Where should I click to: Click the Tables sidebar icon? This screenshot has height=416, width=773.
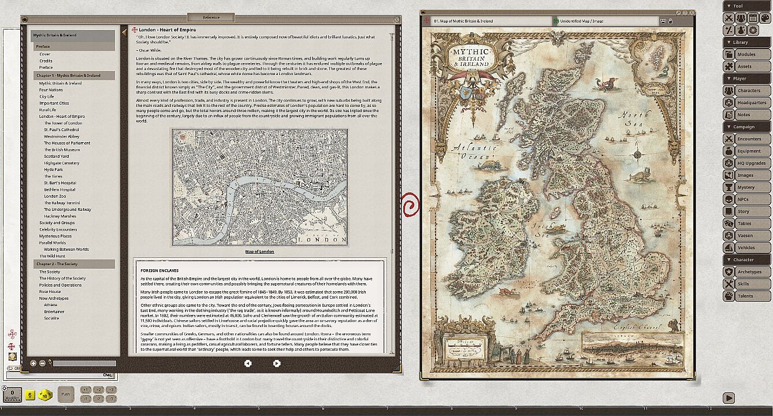(729, 224)
